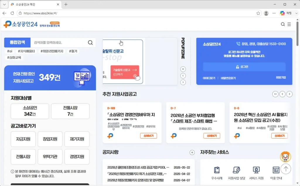Bookmark page with the star icon
Viewport: 300px width, 186px height.
pos(258,13)
